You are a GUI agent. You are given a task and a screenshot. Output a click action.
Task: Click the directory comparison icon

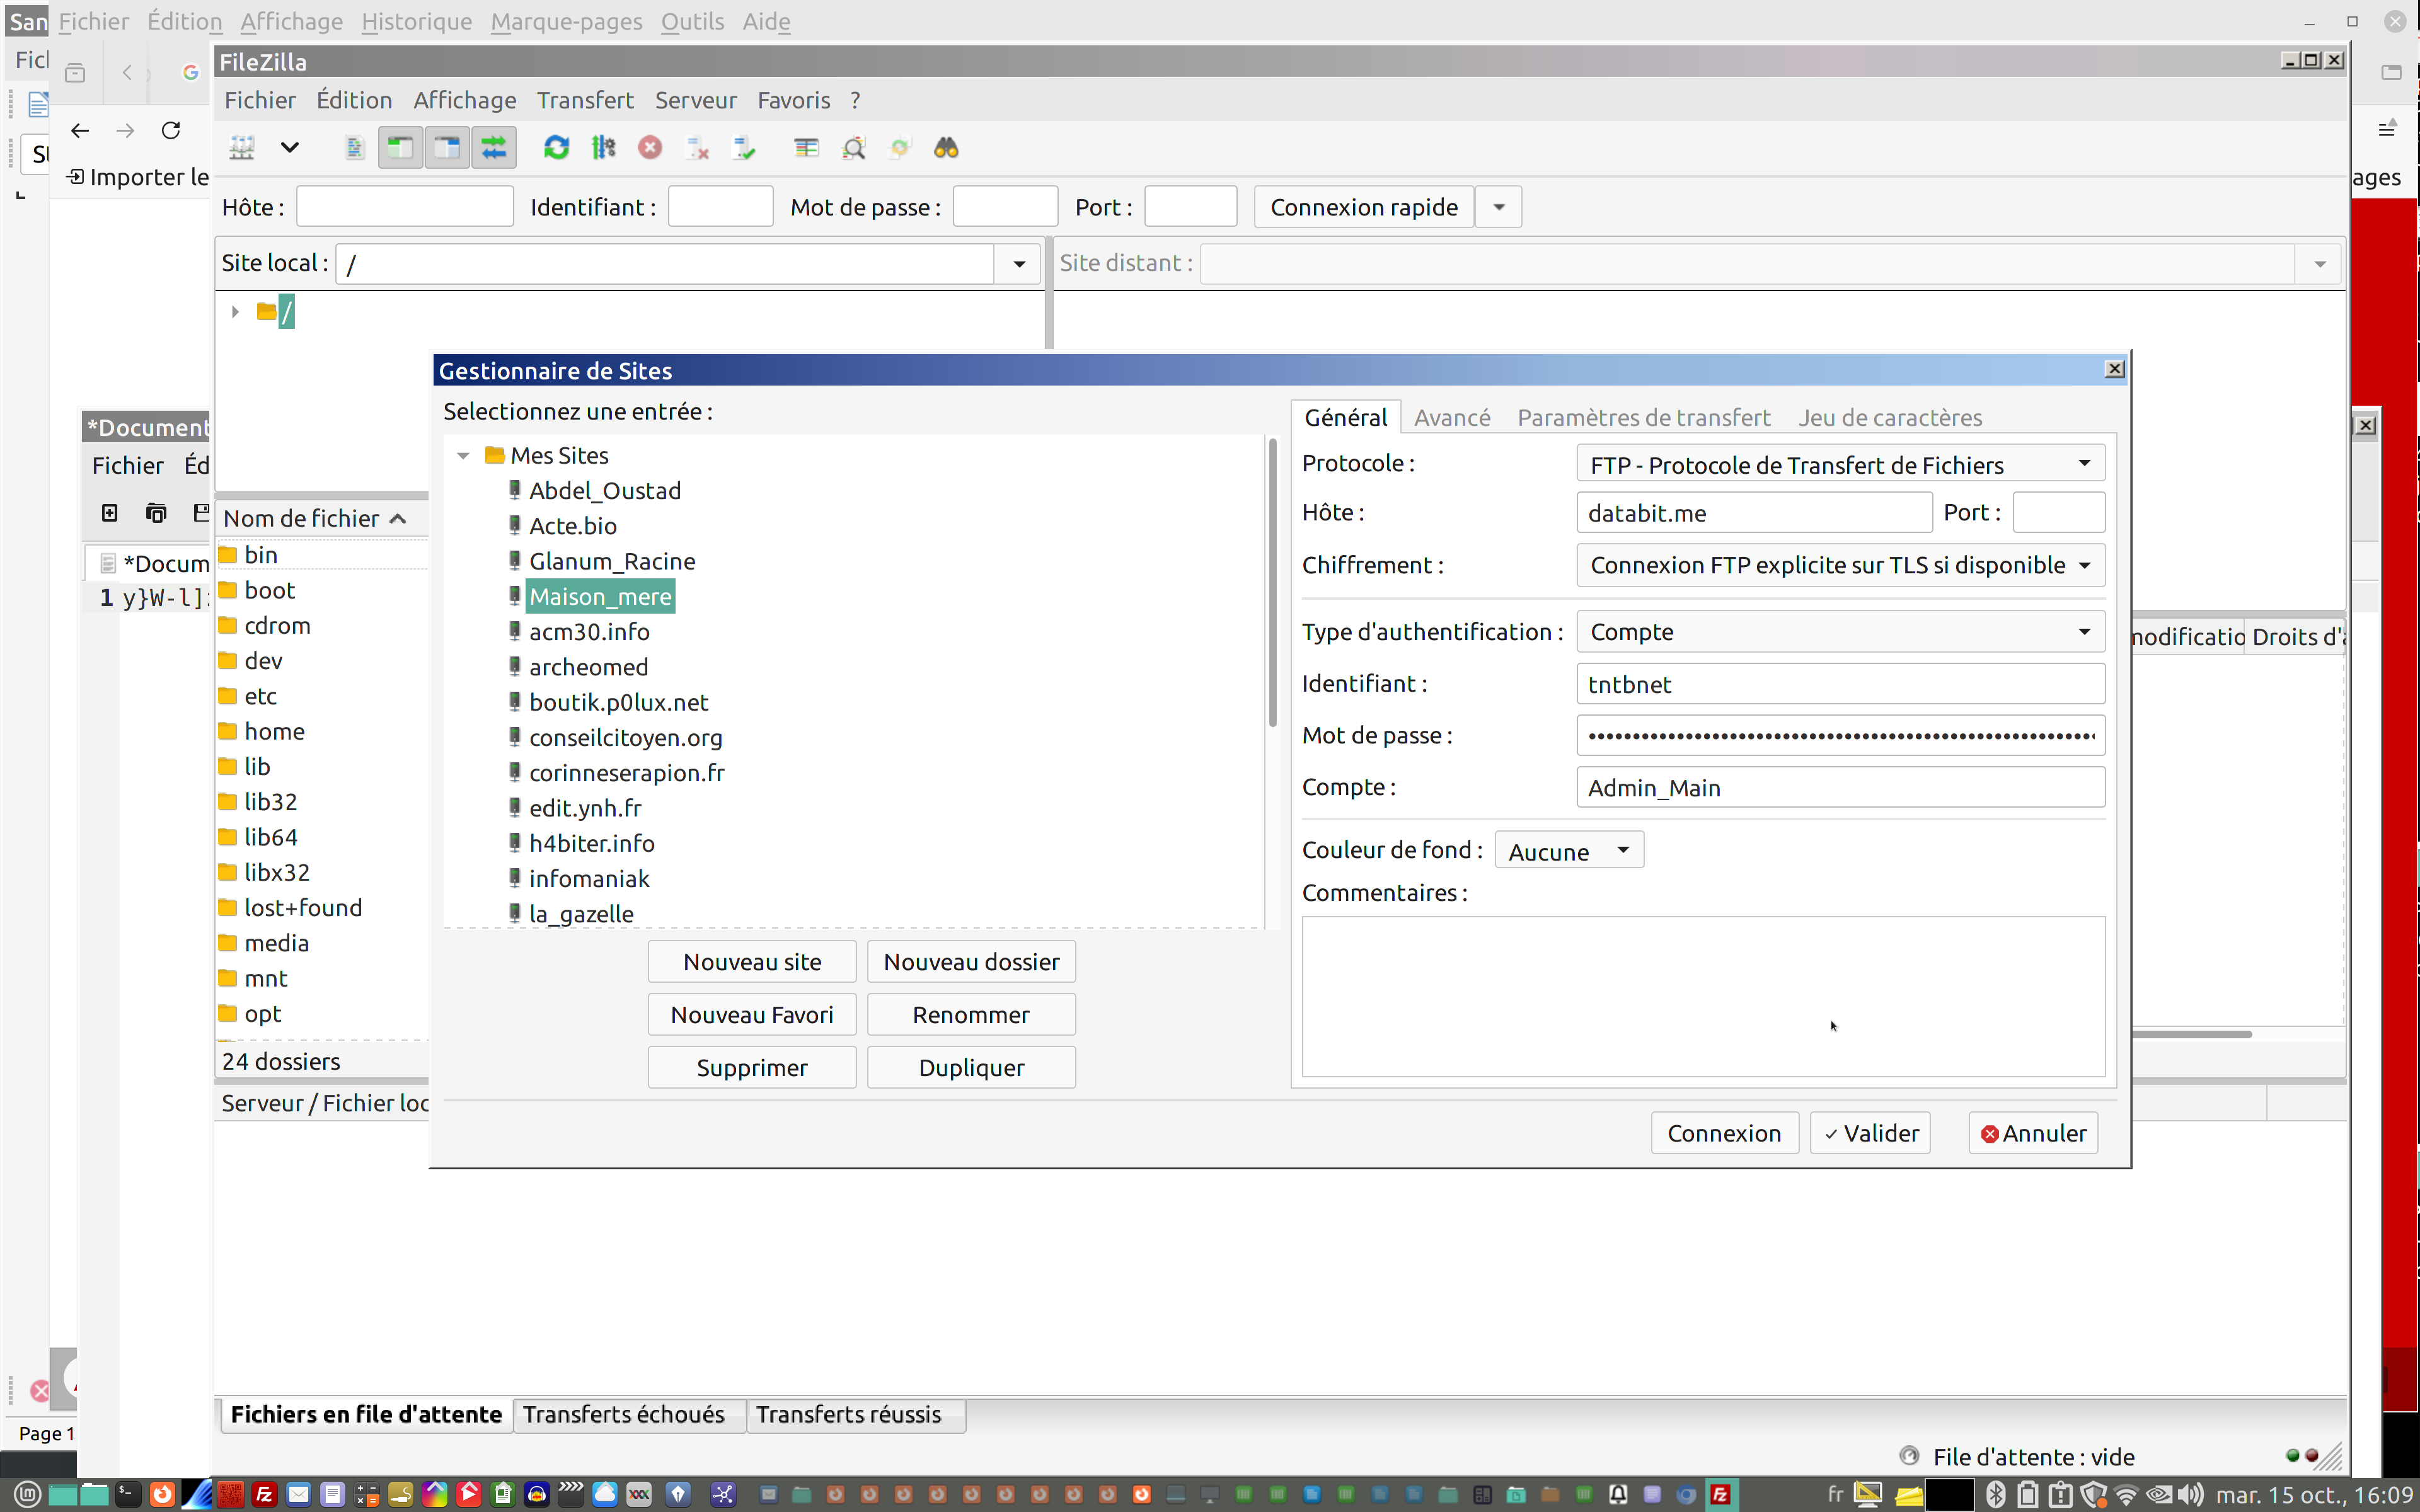[853, 148]
